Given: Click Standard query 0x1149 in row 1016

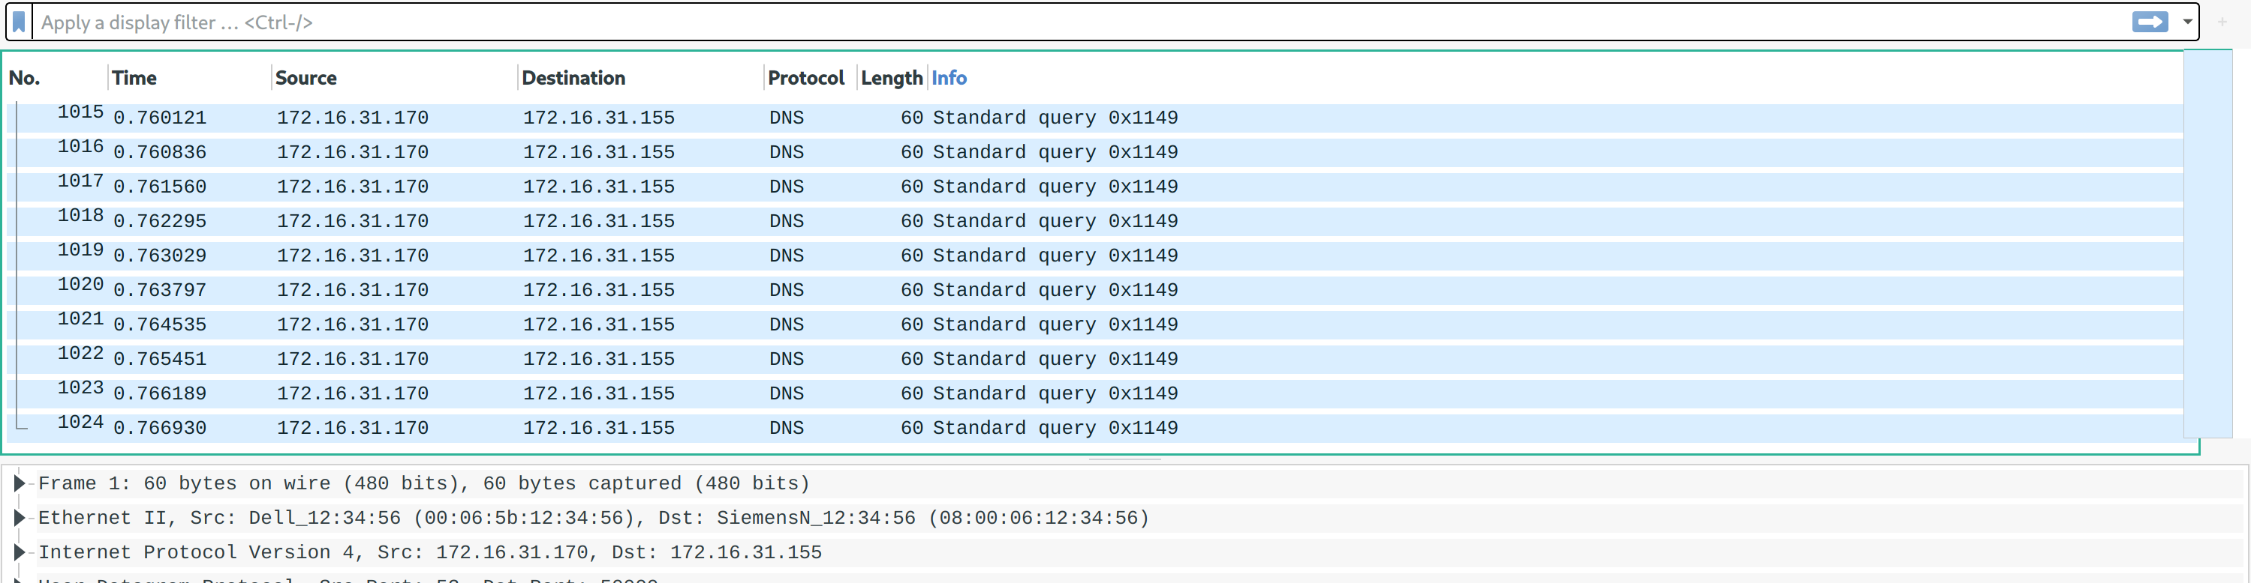Looking at the screenshot, I should [1055, 153].
